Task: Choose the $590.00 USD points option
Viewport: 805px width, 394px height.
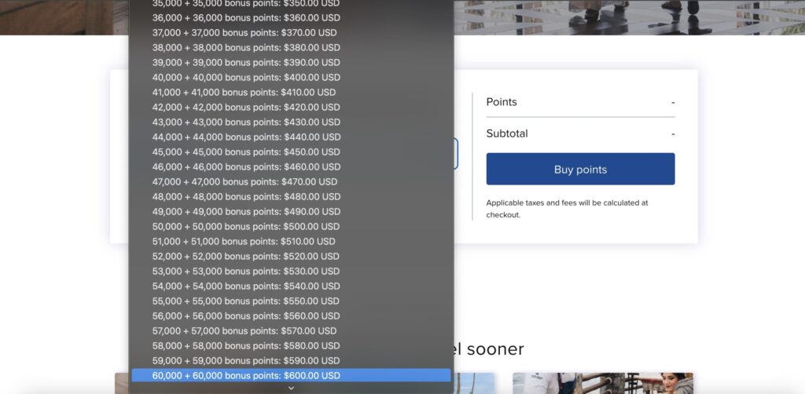Action: [291, 361]
